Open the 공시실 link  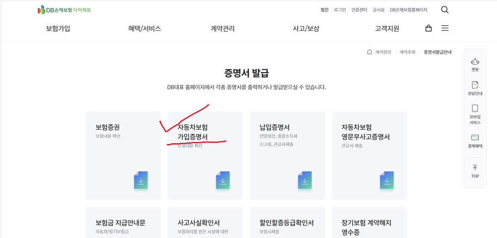coord(378,10)
